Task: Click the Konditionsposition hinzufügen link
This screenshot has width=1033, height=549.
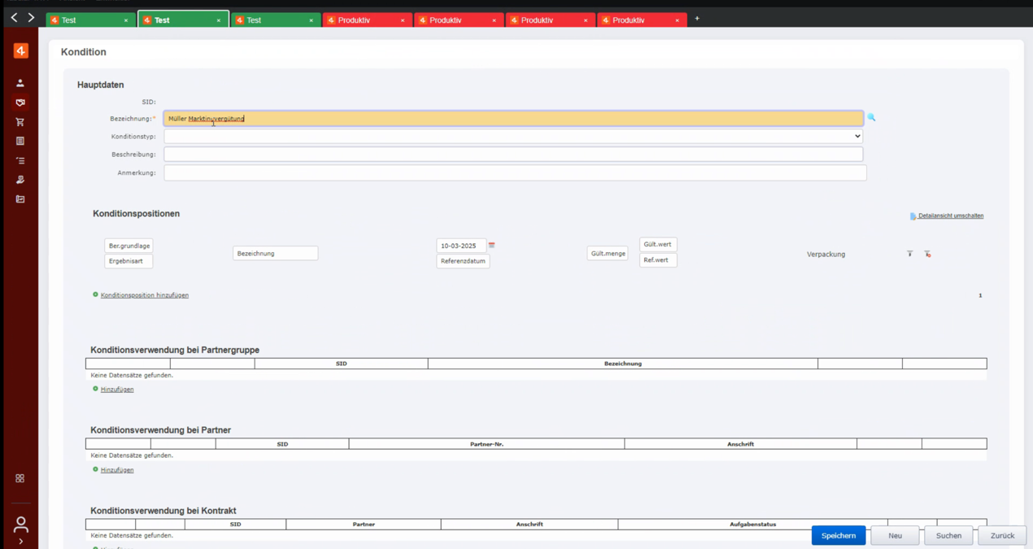Action: pyautogui.click(x=144, y=295)
